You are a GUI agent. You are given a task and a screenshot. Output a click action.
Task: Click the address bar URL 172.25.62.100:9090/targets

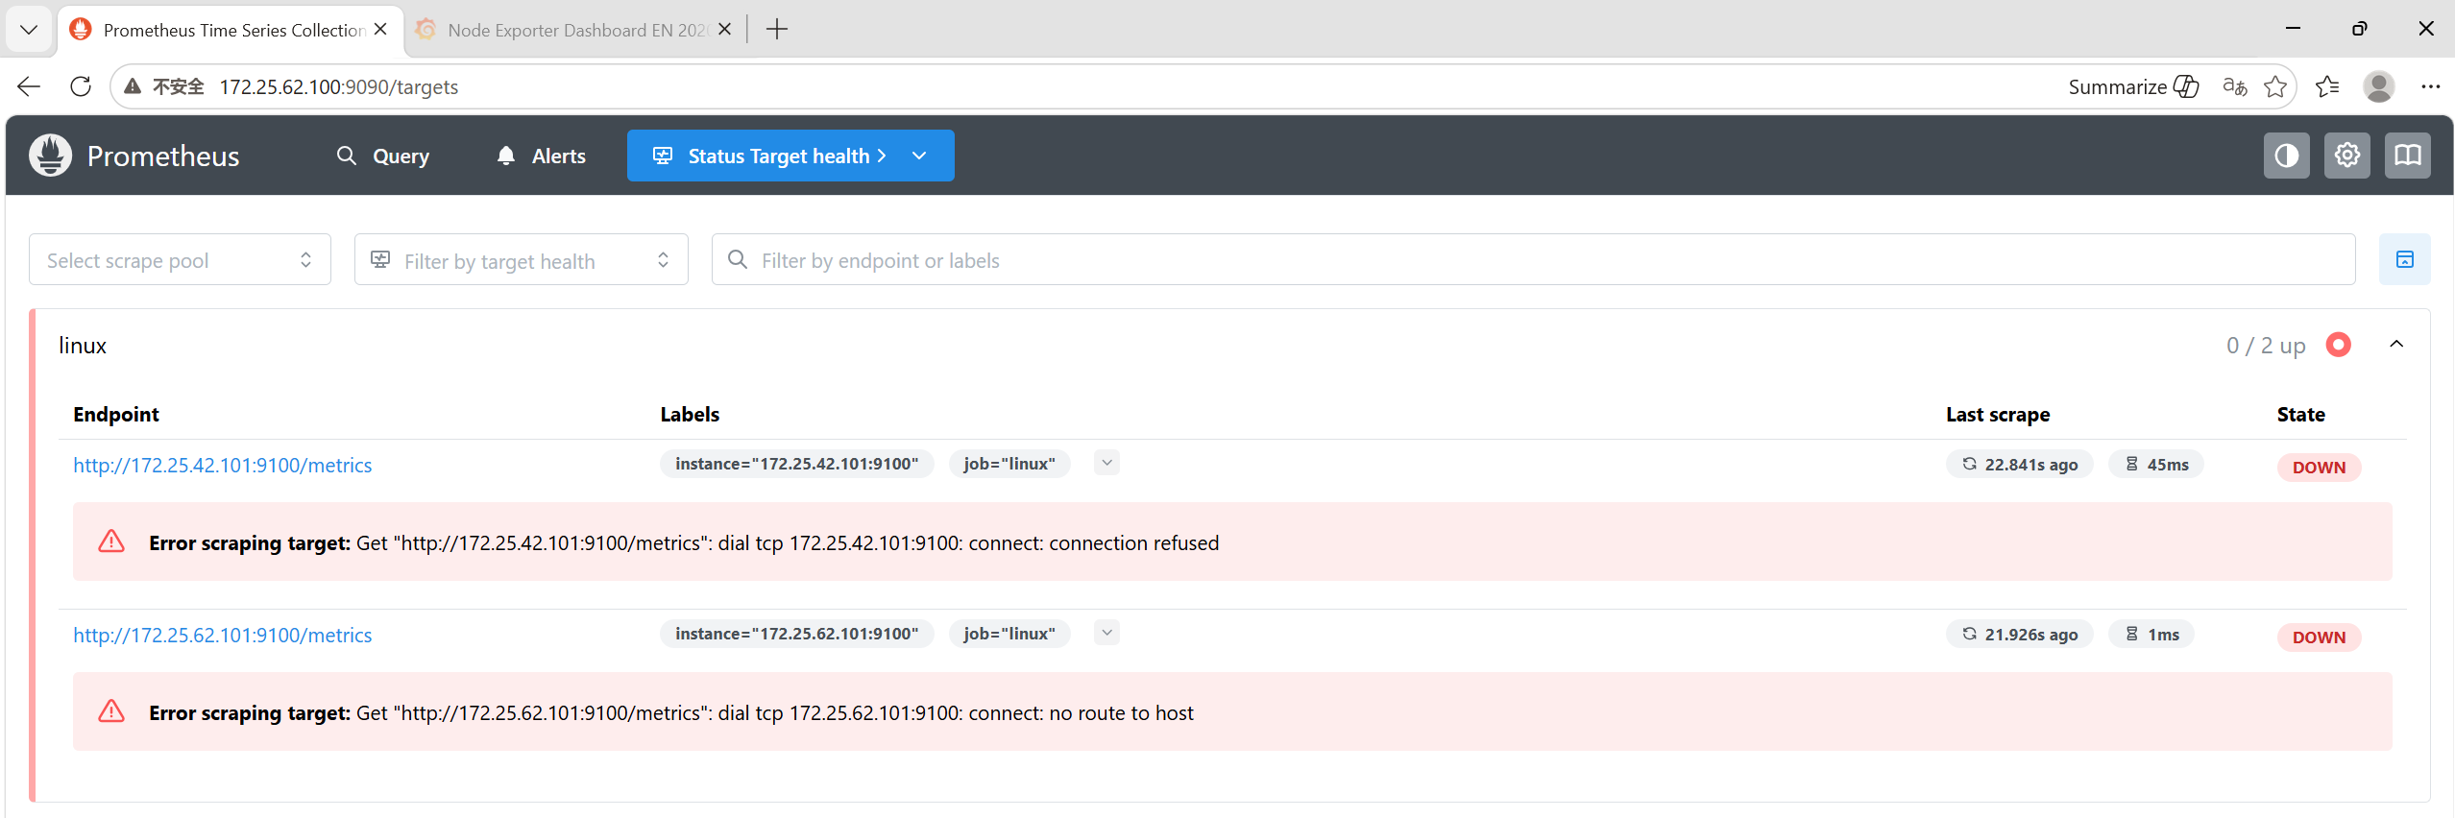[338, 86]
